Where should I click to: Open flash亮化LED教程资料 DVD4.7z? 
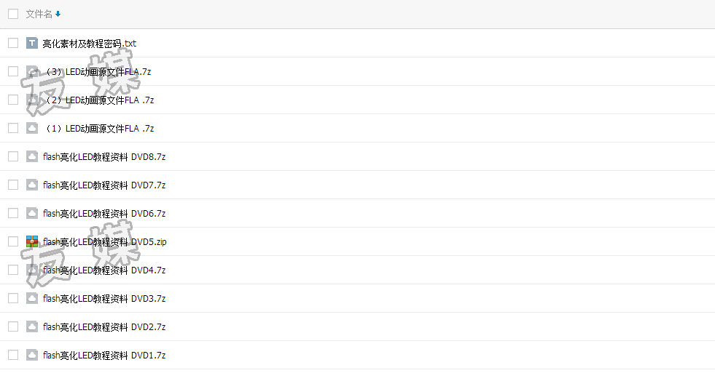coord(104,270)
